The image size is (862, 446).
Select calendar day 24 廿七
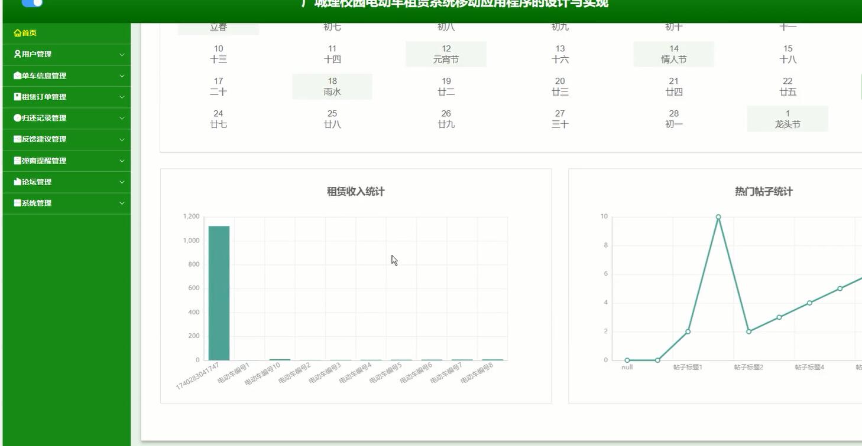[218, 119]
